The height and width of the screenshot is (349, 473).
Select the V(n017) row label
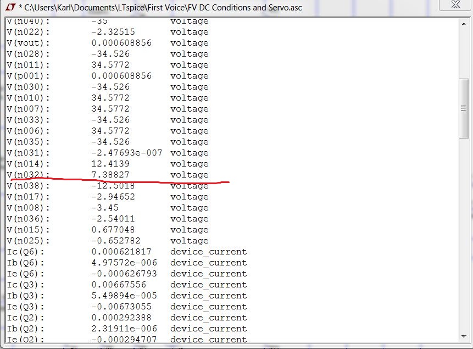tap(28, 197)
